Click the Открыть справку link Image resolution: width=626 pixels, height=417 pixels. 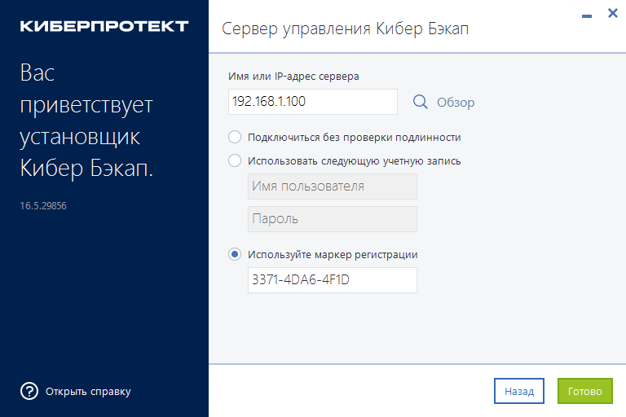[x=88, y=391]
